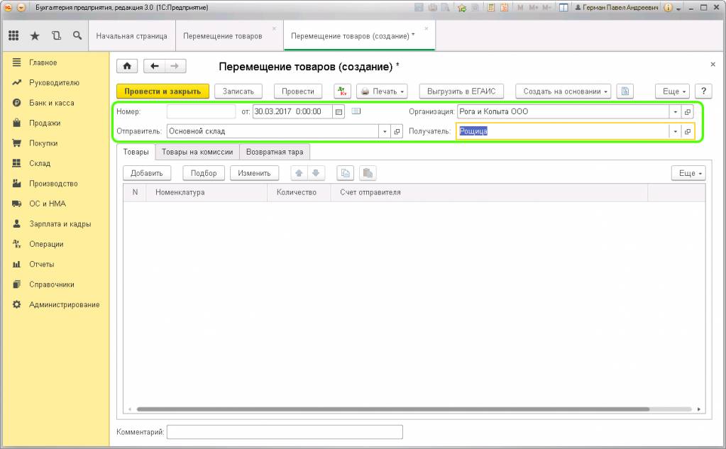The height and width of the screenshot is (449, 726).
Task: Open the calendar picker for the date
Action: pos(339,111)
